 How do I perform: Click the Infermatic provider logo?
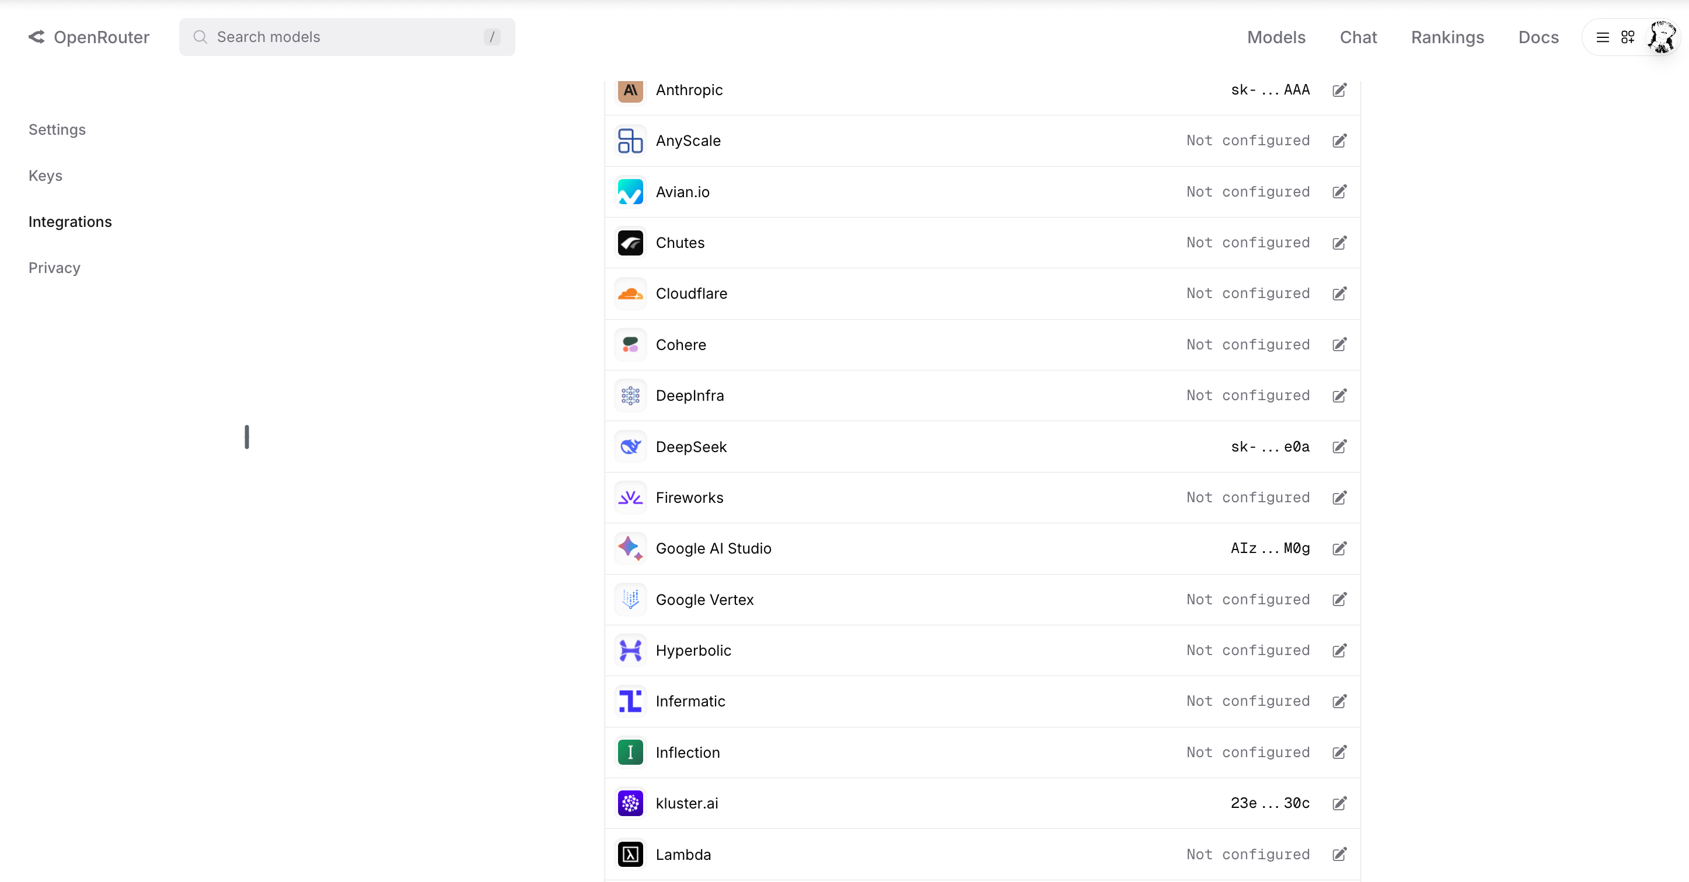[x=630, y=701]
